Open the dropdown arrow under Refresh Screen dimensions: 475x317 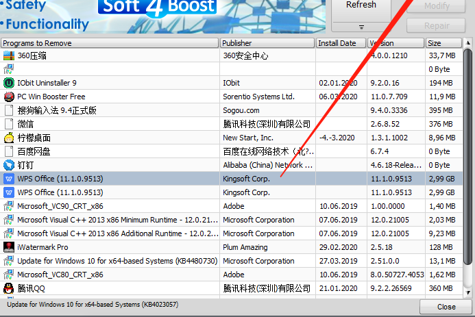click(361, 27)
